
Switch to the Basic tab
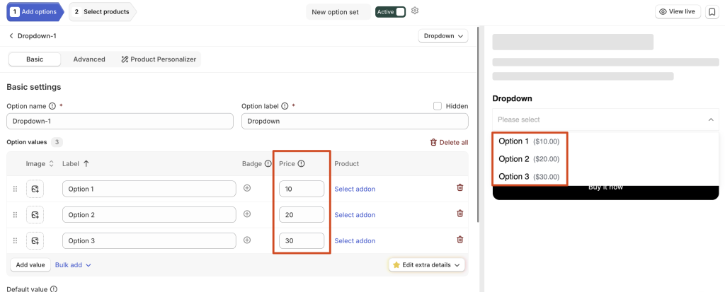point(35,59)
